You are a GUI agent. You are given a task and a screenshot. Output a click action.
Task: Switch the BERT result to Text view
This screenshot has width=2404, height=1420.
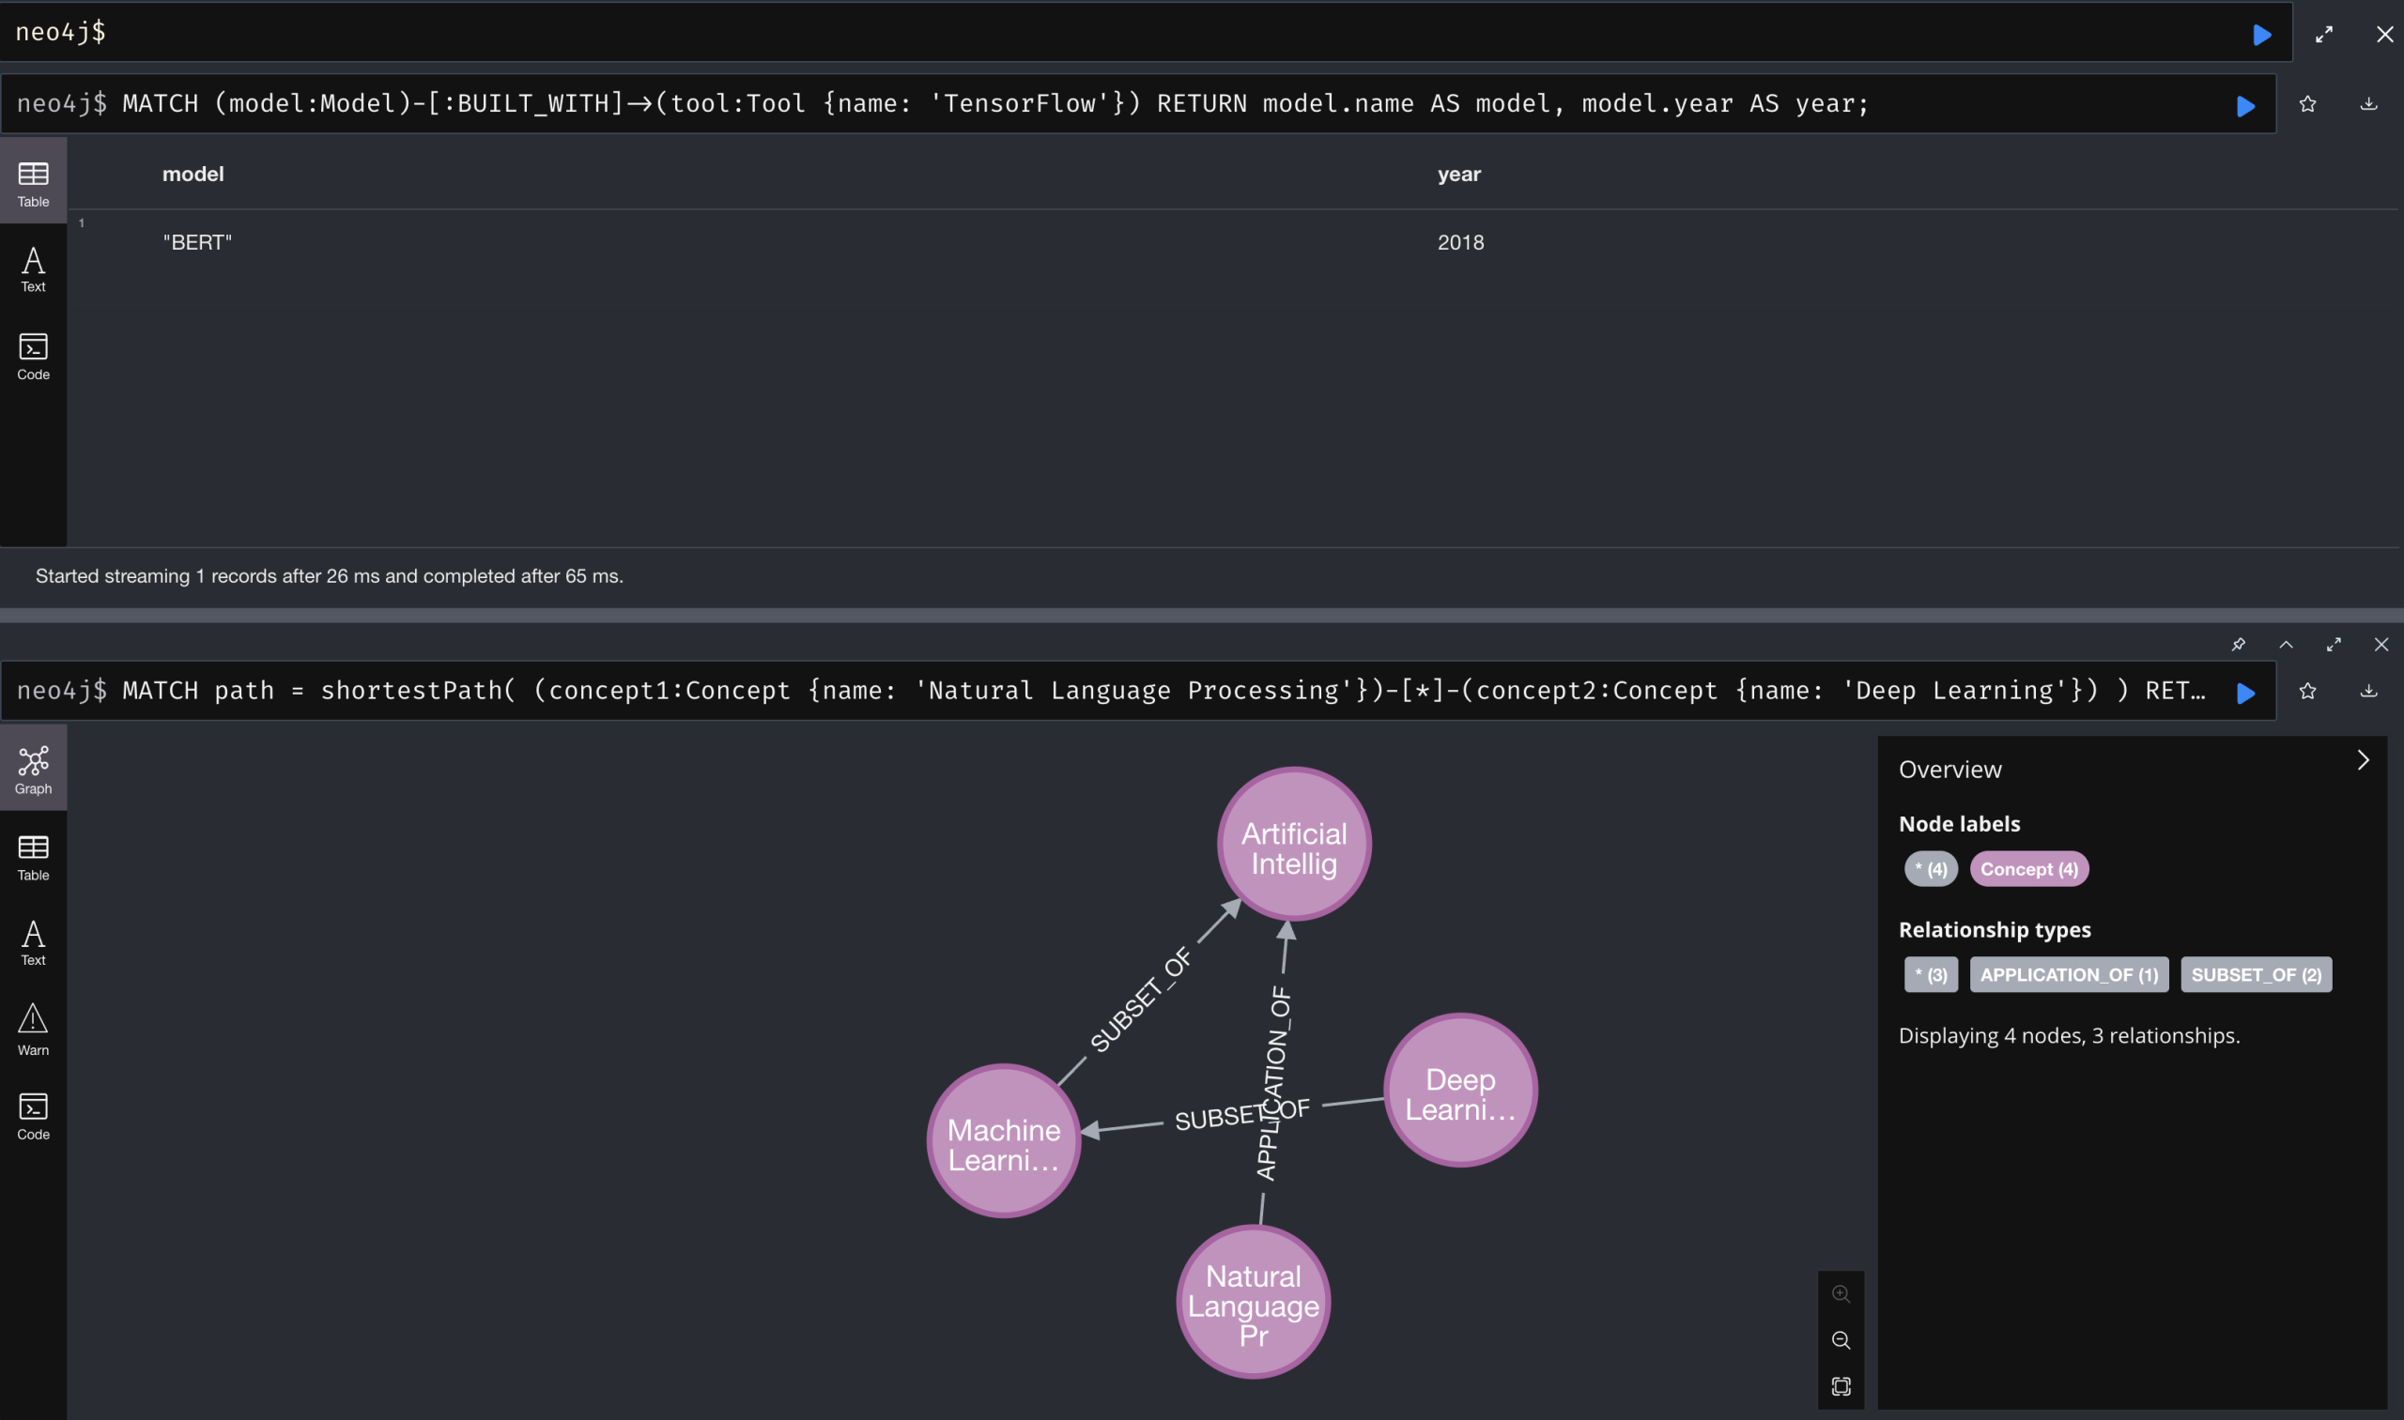pyautogui.click(x=33, y=267)
